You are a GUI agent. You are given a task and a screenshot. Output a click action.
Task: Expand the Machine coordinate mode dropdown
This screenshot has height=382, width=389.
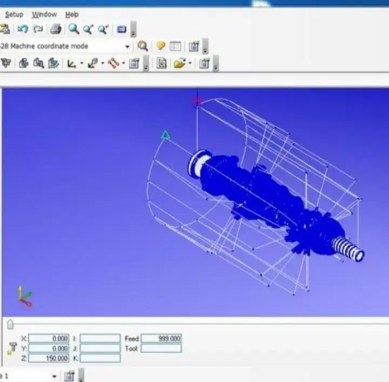click(x=128, y=46)
